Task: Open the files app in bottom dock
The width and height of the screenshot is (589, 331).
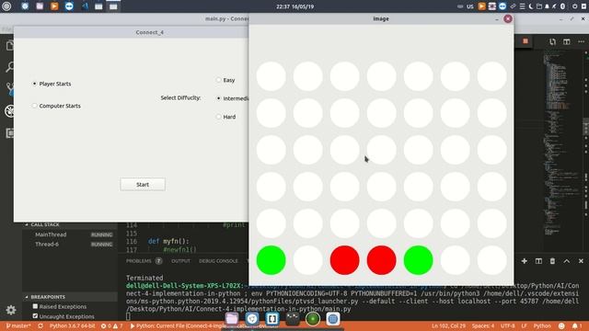Action: [x=232, y=319]
